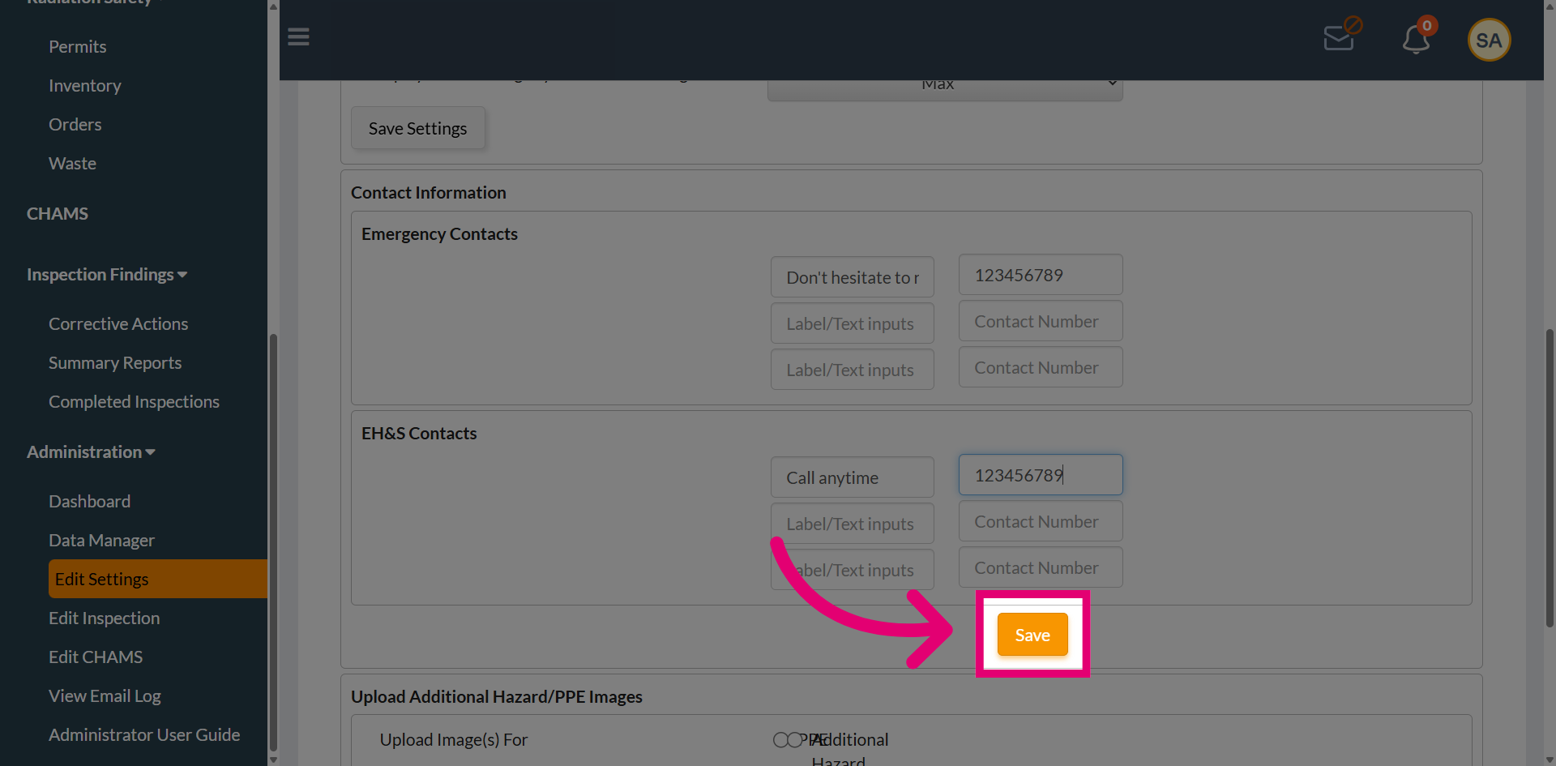Open the CHAMS section
1556x766 pixels.
(x=58, y=214)
